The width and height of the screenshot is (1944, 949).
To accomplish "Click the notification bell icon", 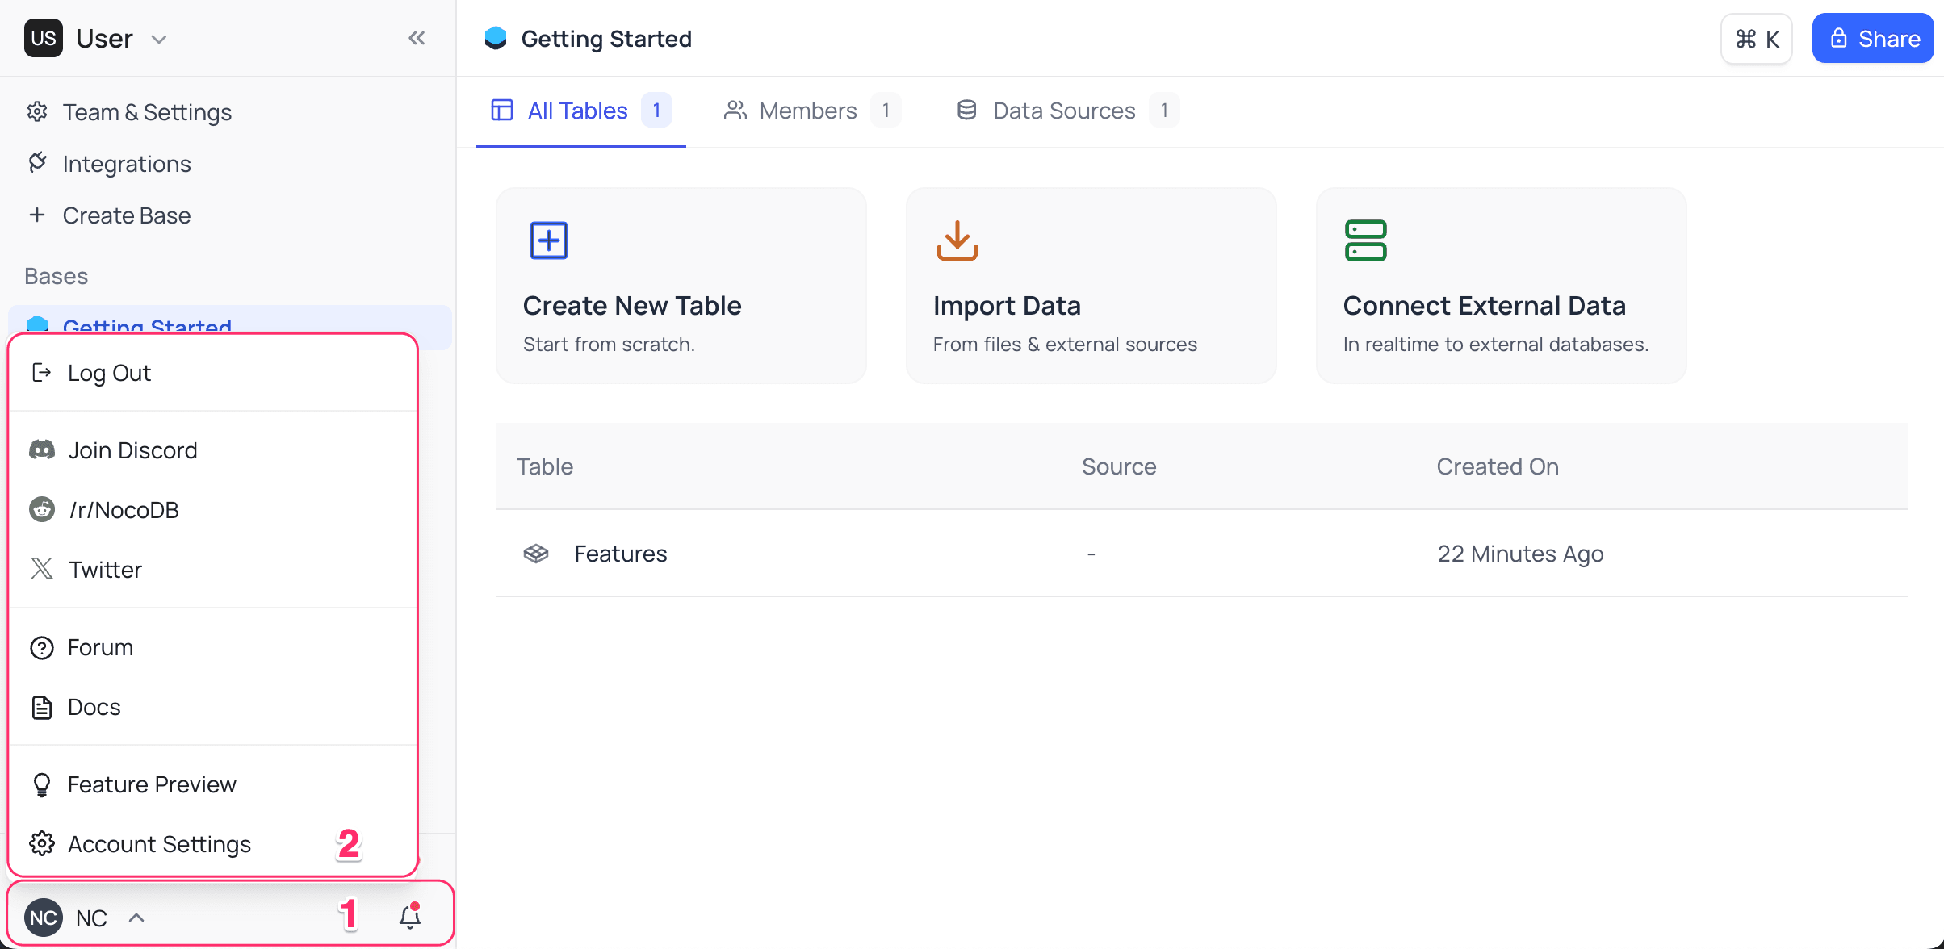I will point(410,917).
